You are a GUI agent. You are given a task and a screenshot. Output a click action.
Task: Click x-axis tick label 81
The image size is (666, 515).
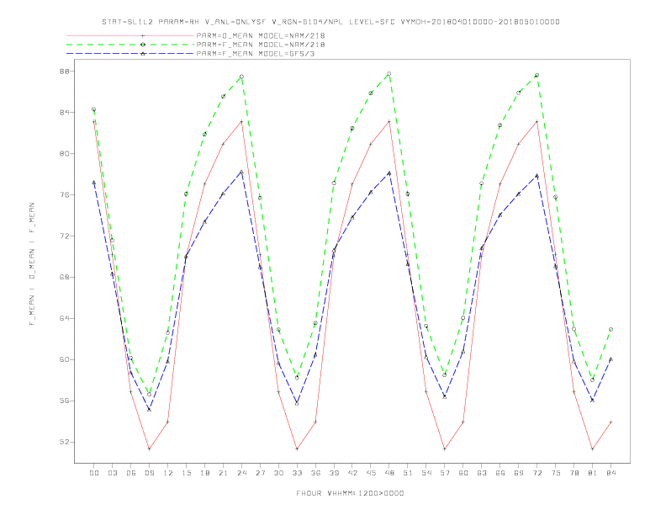pos(593,473)
